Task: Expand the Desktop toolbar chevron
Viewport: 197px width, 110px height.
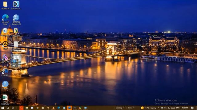Action: click(x=124, y=107)
